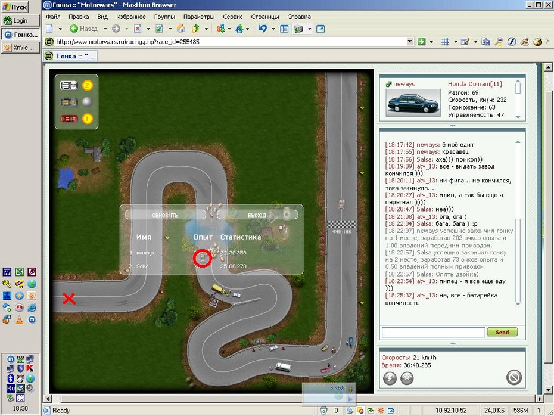Screen dimensions: 554x416
Task: Click the recycle bin icon in status bar
Action: [x=323, y=411]
